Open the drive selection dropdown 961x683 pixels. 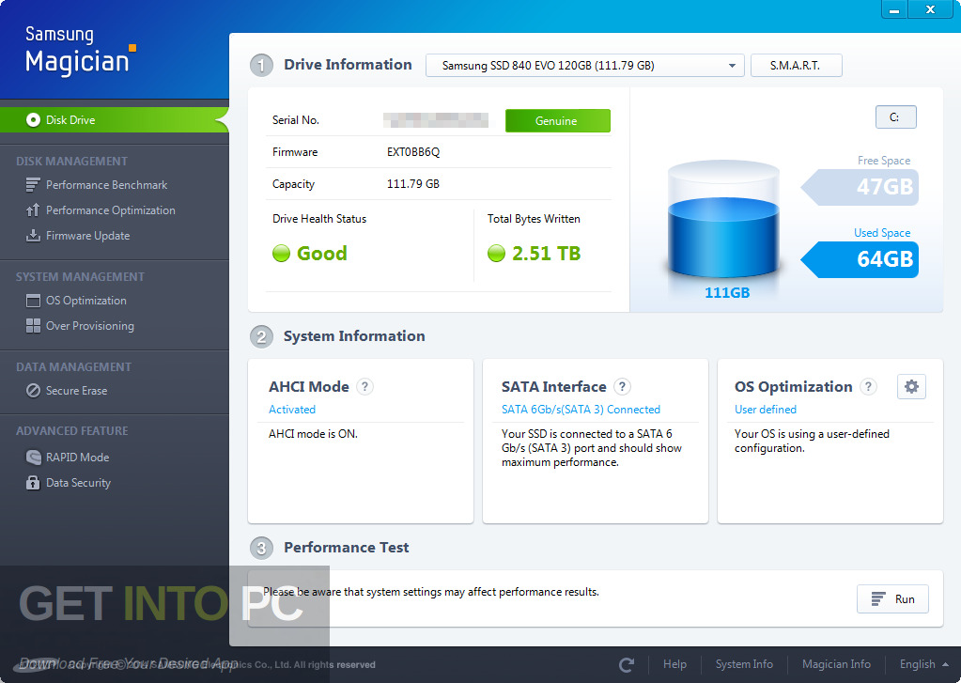[584, 66]
